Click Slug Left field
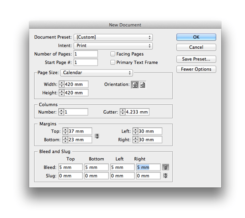This screenshot has width=245, height=218. click(x=122, y=176)
